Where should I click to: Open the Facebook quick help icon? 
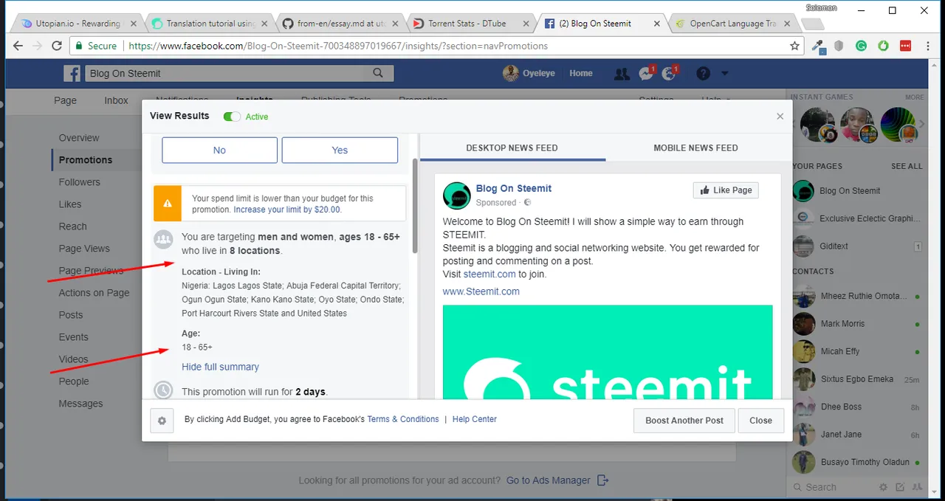coord(703,73)
